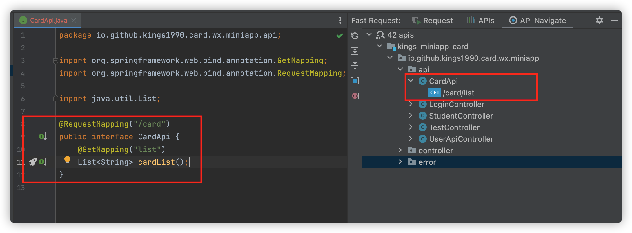Select the LoginController tree item
This screenshot has width=632, height=233.
click(457, 104)
